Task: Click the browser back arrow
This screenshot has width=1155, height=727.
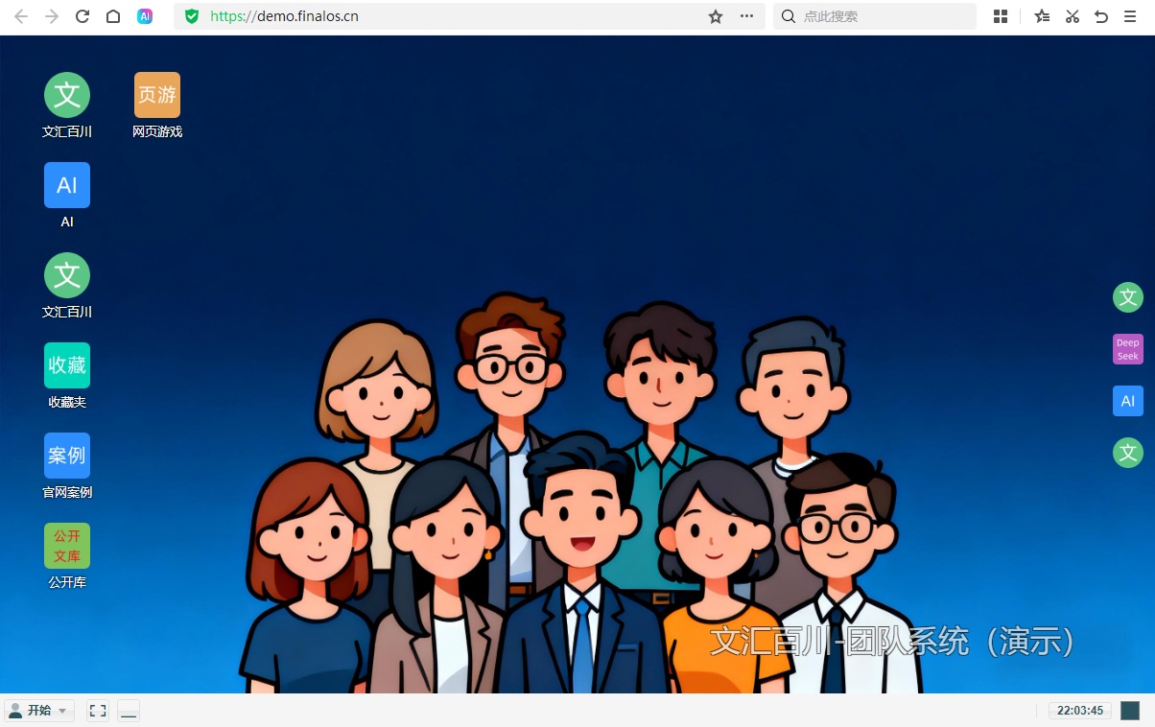Action: 21,16
